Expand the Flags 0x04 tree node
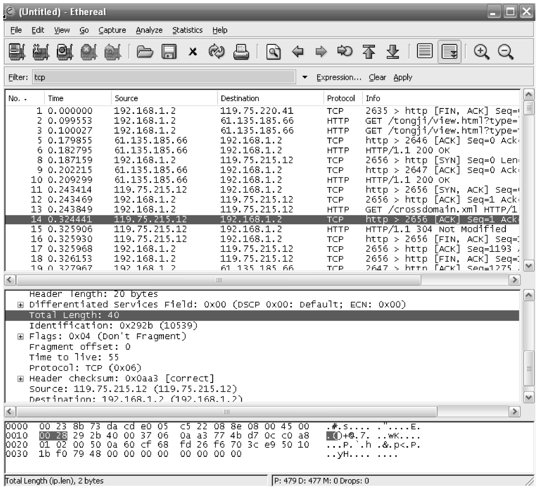This screenshot has height=488, width=537. (20, 337)
